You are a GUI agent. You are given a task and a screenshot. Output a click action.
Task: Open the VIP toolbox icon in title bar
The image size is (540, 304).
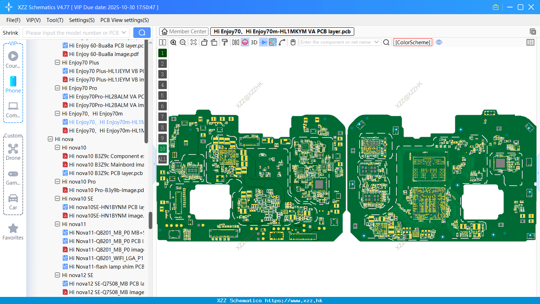496,7
